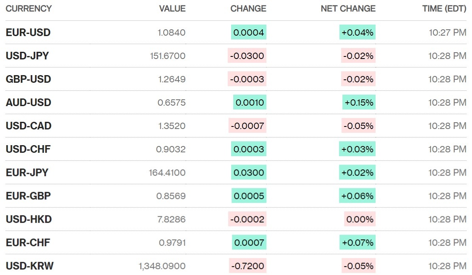Open the EUR-GBP quote link
The width and height of the screenshot is (472, 275).
coord(28,196)
